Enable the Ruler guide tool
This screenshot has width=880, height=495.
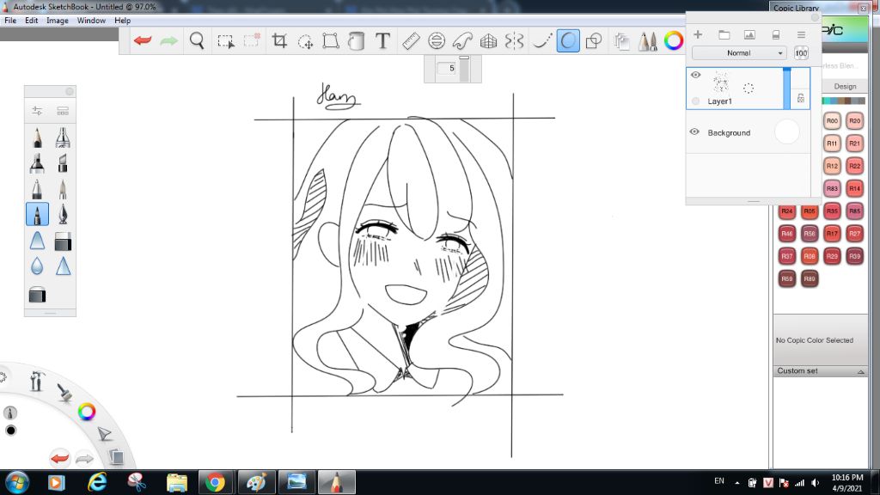click(x=411, y=40)
